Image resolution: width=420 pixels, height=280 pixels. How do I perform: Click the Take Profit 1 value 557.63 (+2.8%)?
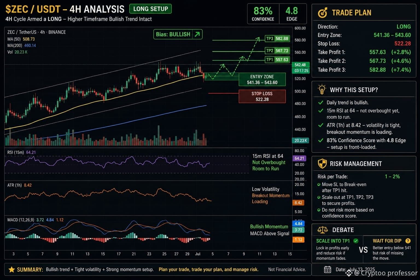tap(390, 52)
